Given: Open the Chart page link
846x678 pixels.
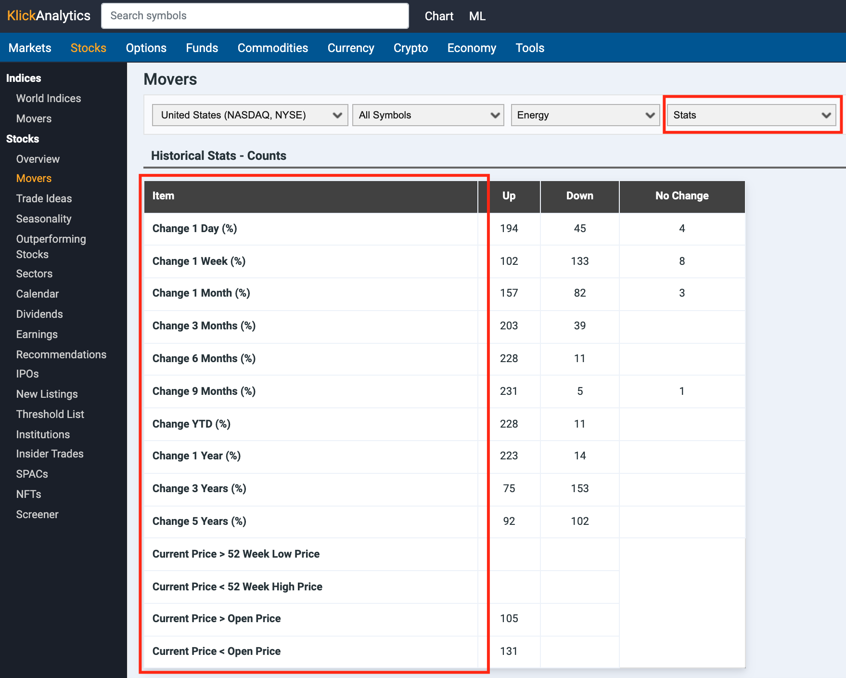Looking at the screenshot, I should click(x=439, y=16).
